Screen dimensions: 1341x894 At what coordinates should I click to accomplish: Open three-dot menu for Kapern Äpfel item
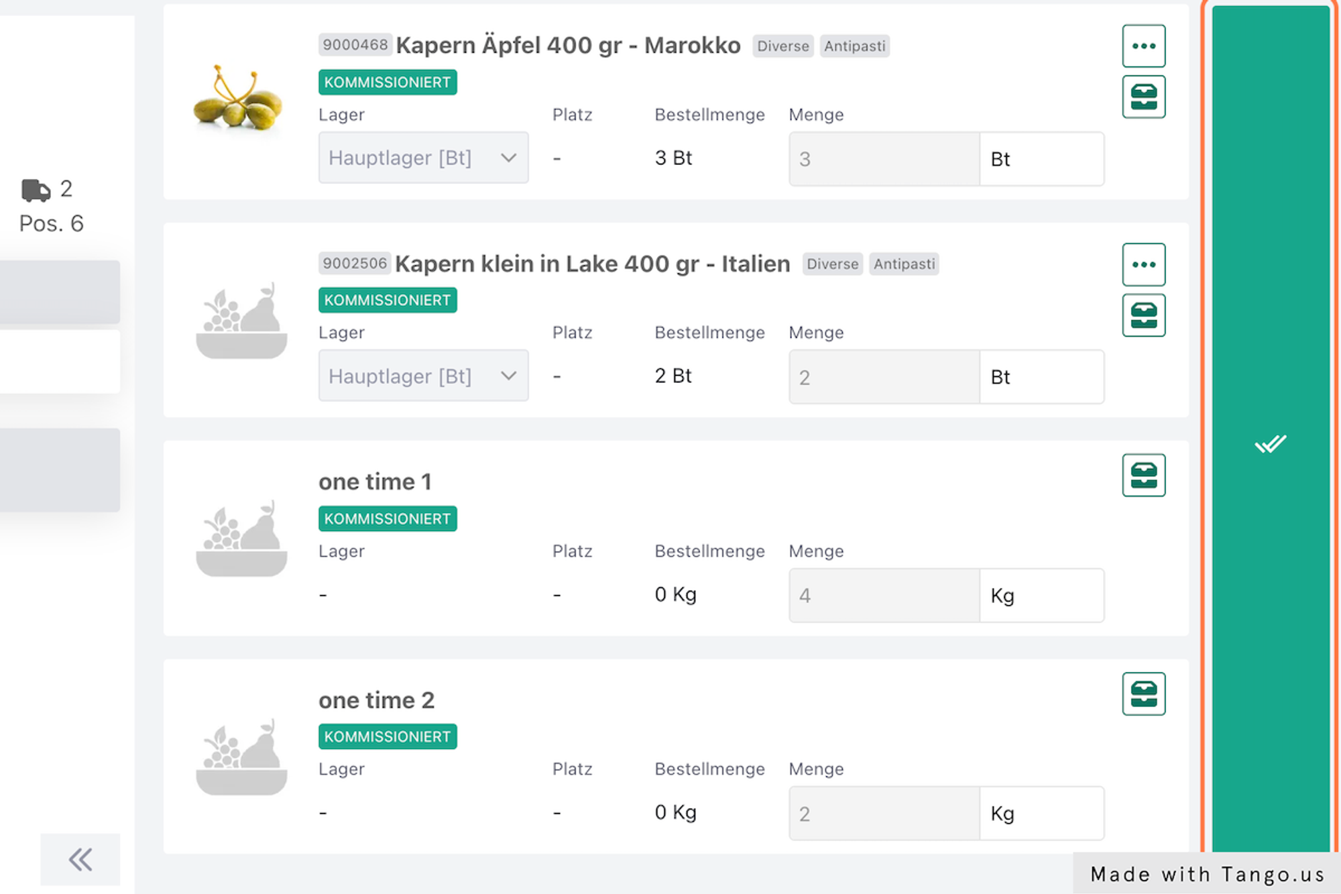coord(1143,46)
